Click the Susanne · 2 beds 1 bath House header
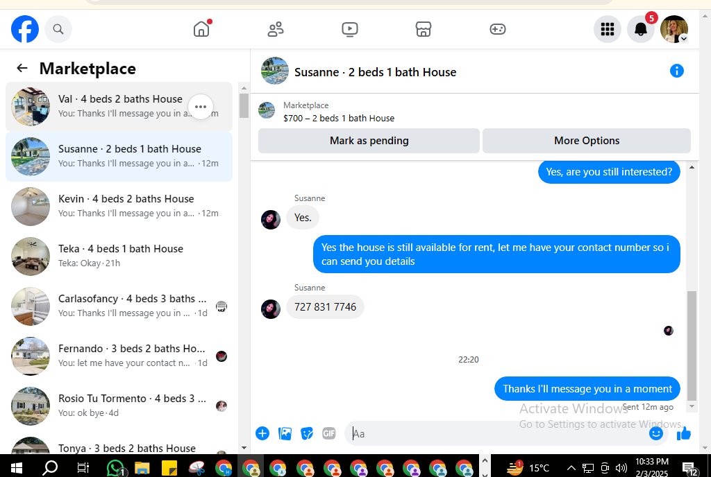 (375, 72)
